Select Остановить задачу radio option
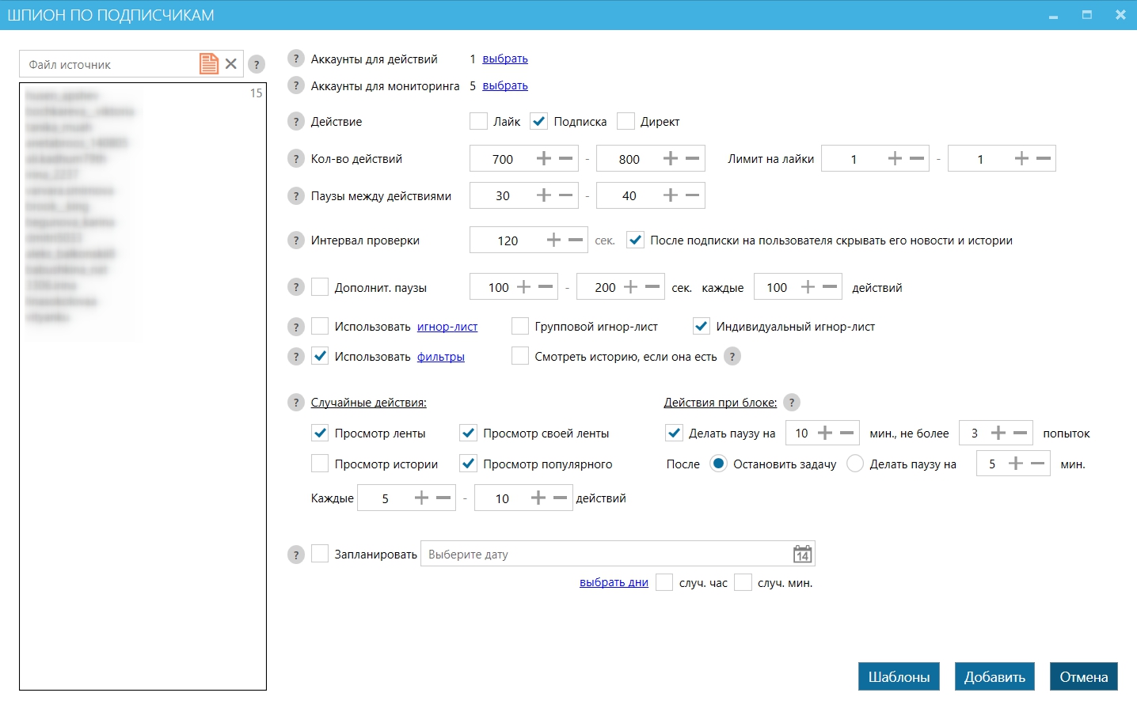Viewport: 1137px width, 708px height. 718,464
